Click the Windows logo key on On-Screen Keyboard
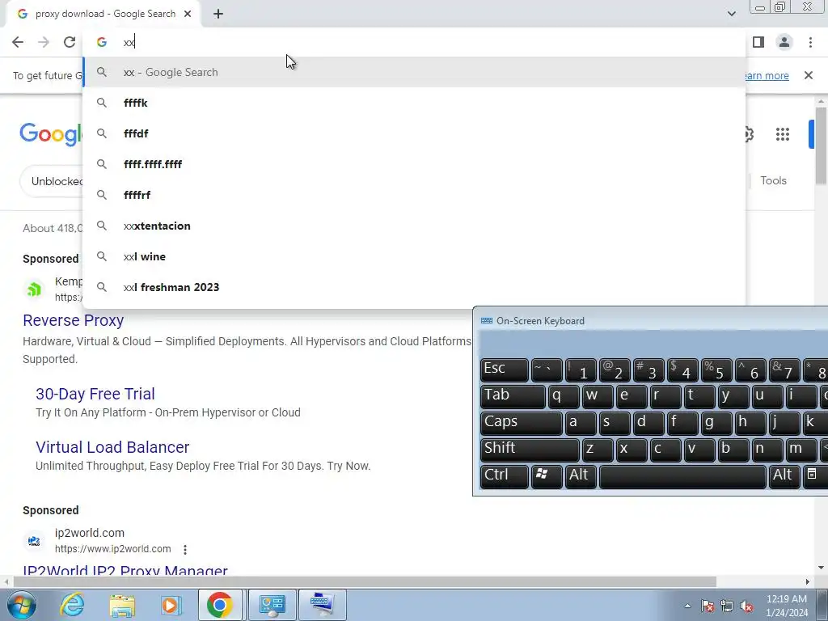 tap(547, 476)
